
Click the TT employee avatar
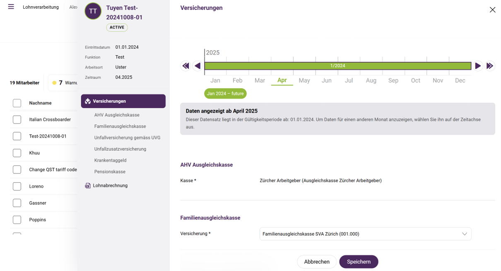pos(93,11)
